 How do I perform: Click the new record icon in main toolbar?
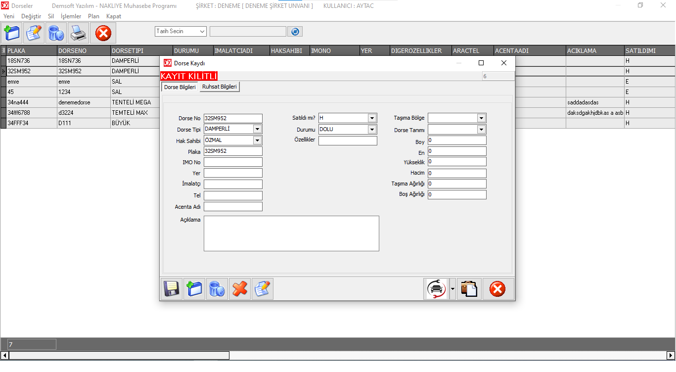tap(12, 33)
